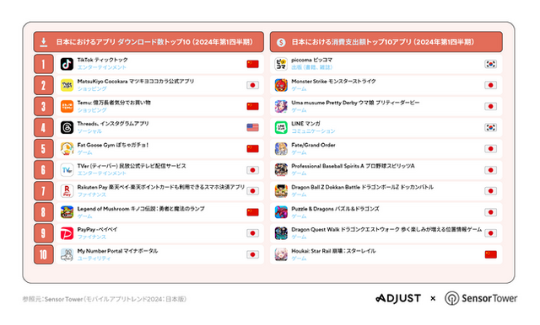This screenshot has height=325, width=540.
Task: Click the Temu orange app icon
Action: point(67,106)
